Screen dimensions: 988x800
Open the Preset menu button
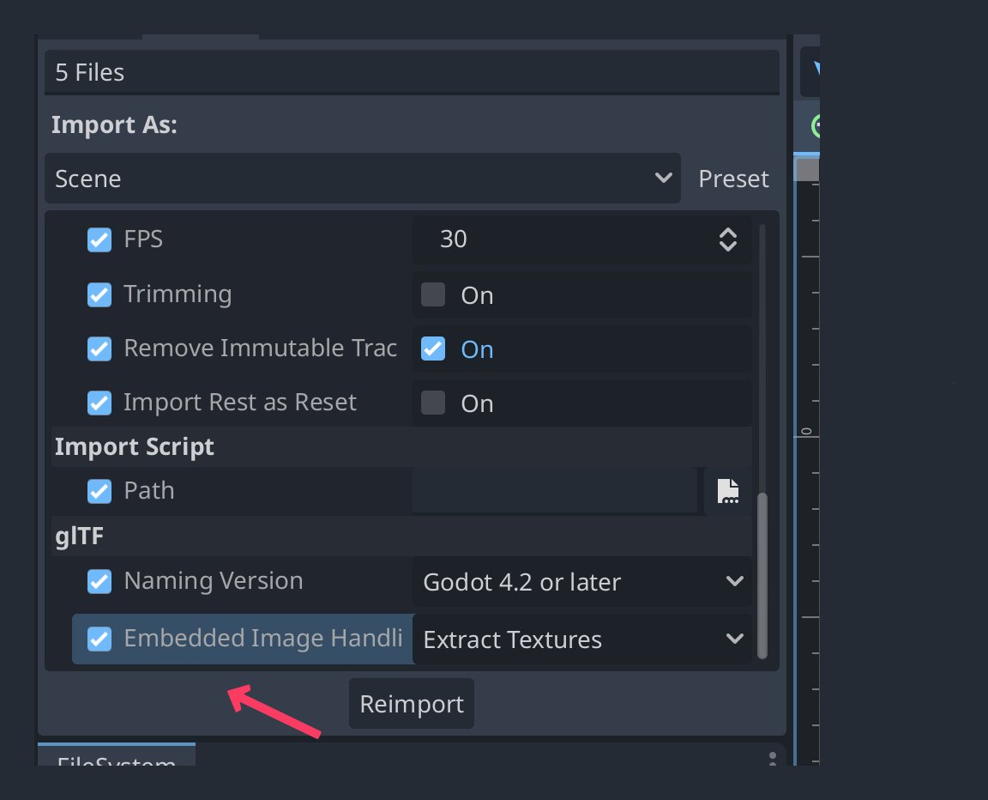tap(733, 179)
